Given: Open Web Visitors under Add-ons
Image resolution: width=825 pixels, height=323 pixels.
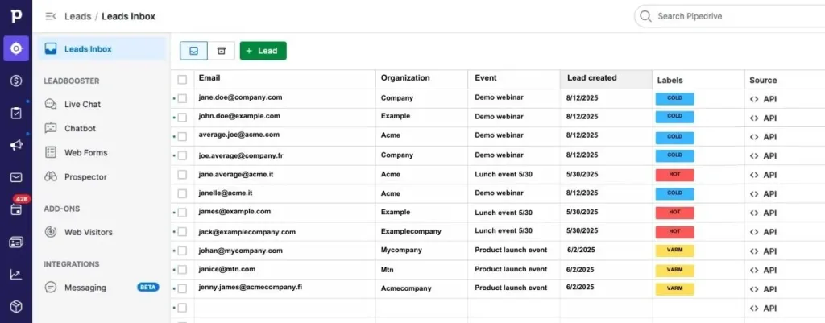Looking at the screenshot, I should pos(88,232).
